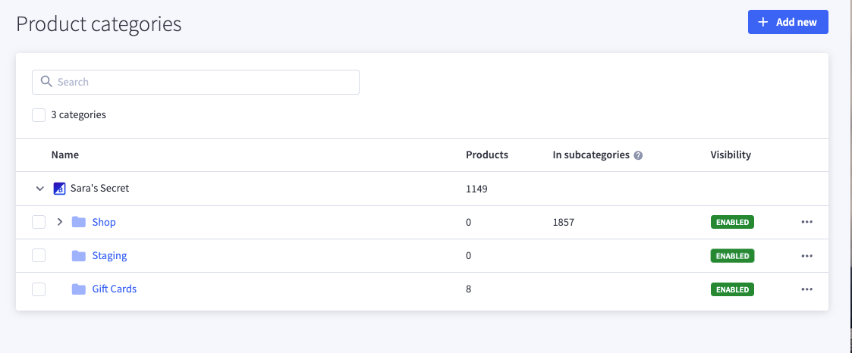The width and height of the screenshot is (852, 353).
Task: Click the In subcategories help icon
Action: point(639,155)
